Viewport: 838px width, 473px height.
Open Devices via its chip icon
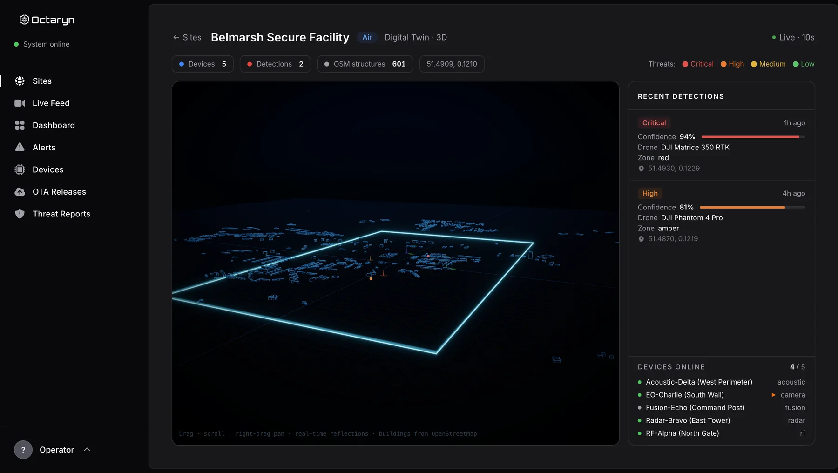[x=20, y=169]
